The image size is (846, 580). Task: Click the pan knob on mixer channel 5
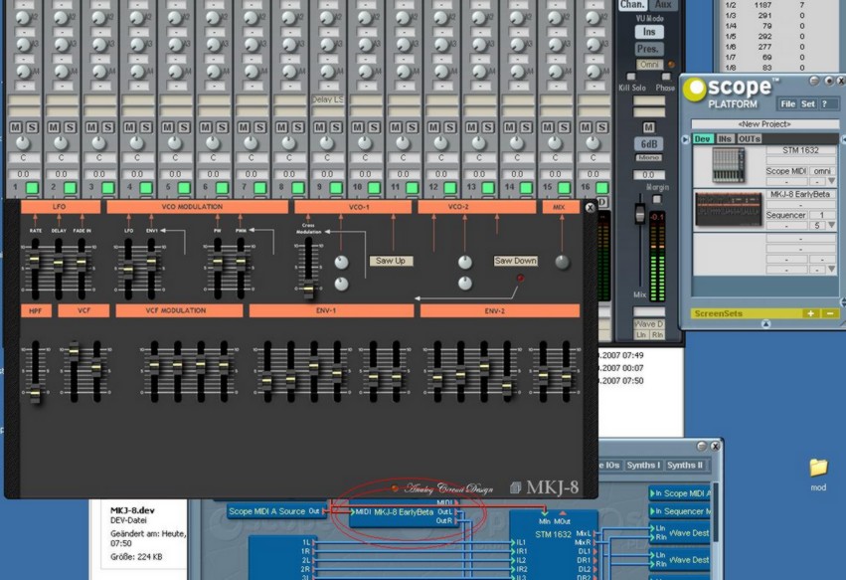pyautogui.click(x=175, y=143)
